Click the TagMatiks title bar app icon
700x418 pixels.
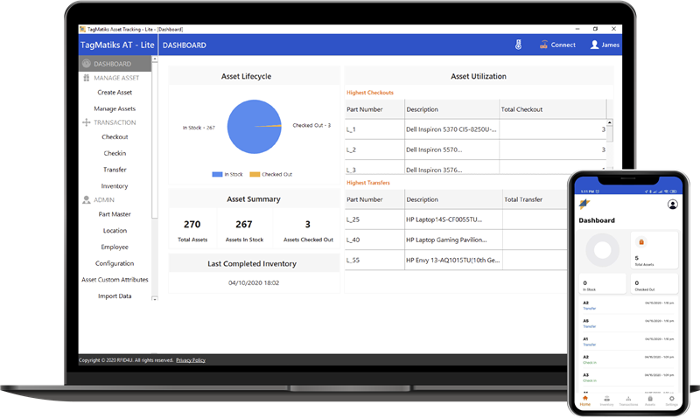pyautogui.click(x=82, y=30)
